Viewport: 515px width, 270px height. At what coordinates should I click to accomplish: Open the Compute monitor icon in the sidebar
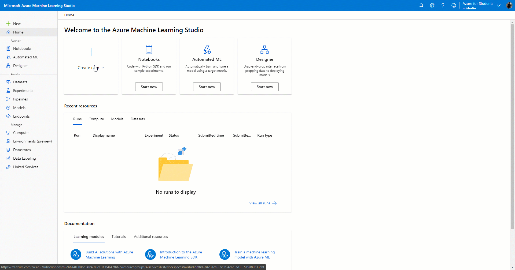[8, 133]
